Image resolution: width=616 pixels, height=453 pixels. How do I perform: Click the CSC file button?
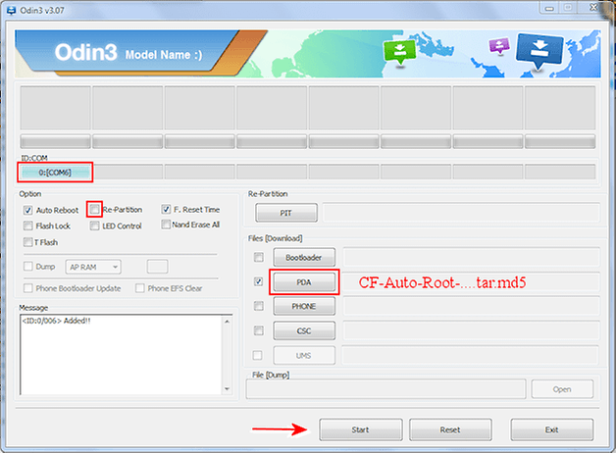point(304,330)
